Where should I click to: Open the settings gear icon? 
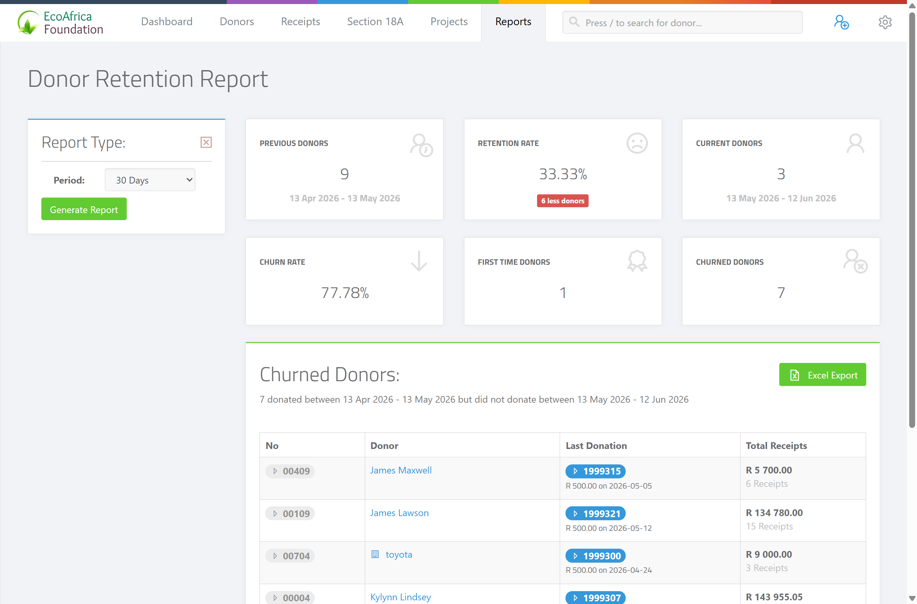coord(885,22)
